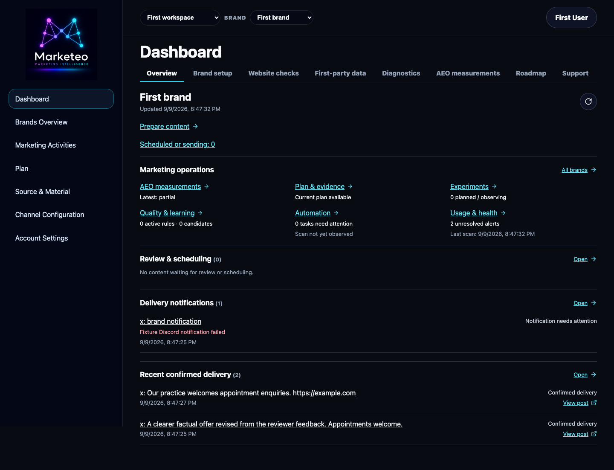
Task: Click the 2 unresolved alerts text
Action: pos(475,223)
